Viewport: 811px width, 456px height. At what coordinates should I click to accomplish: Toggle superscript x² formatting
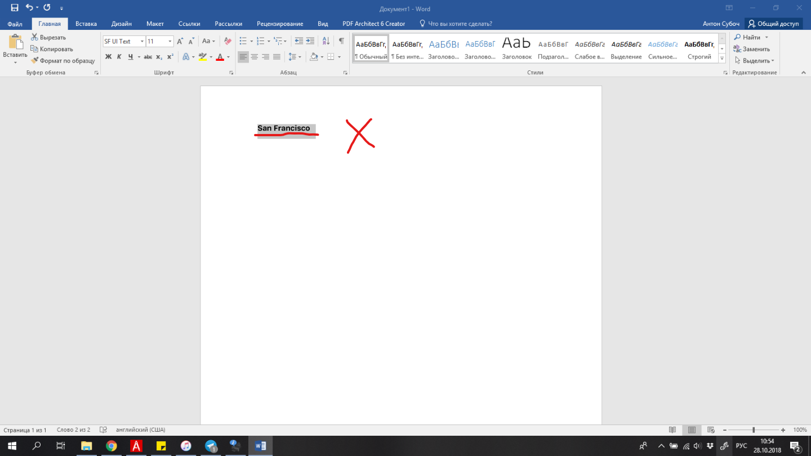170,57
